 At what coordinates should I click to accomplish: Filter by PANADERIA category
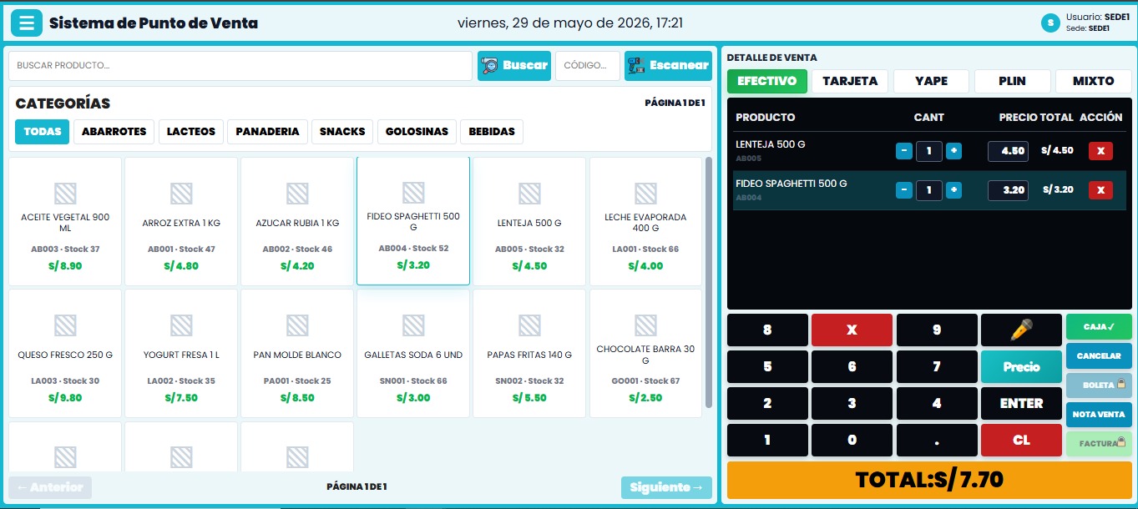pyautogui.click(x=267, y=131)
